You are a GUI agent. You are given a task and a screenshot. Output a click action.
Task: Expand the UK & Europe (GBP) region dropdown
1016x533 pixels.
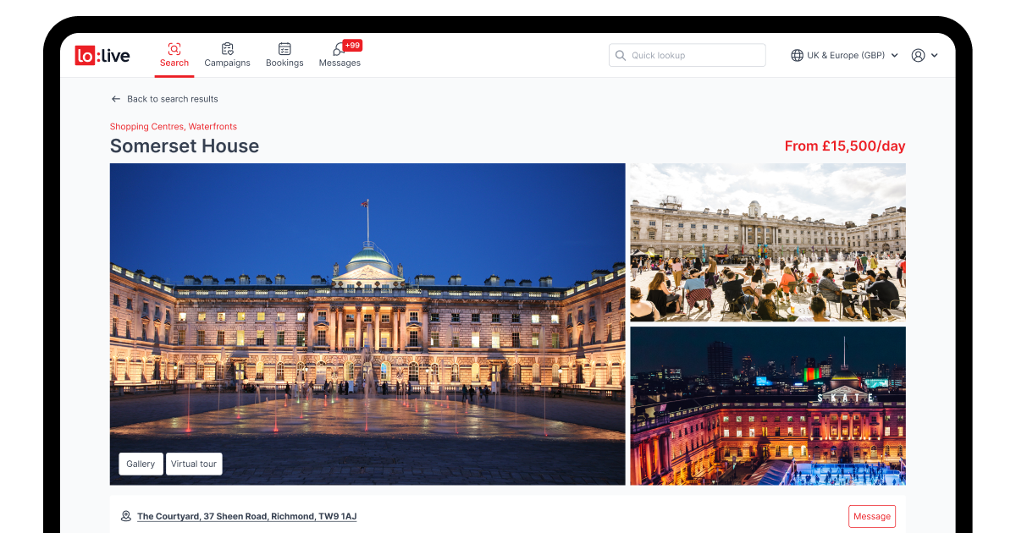click(844, 55)
